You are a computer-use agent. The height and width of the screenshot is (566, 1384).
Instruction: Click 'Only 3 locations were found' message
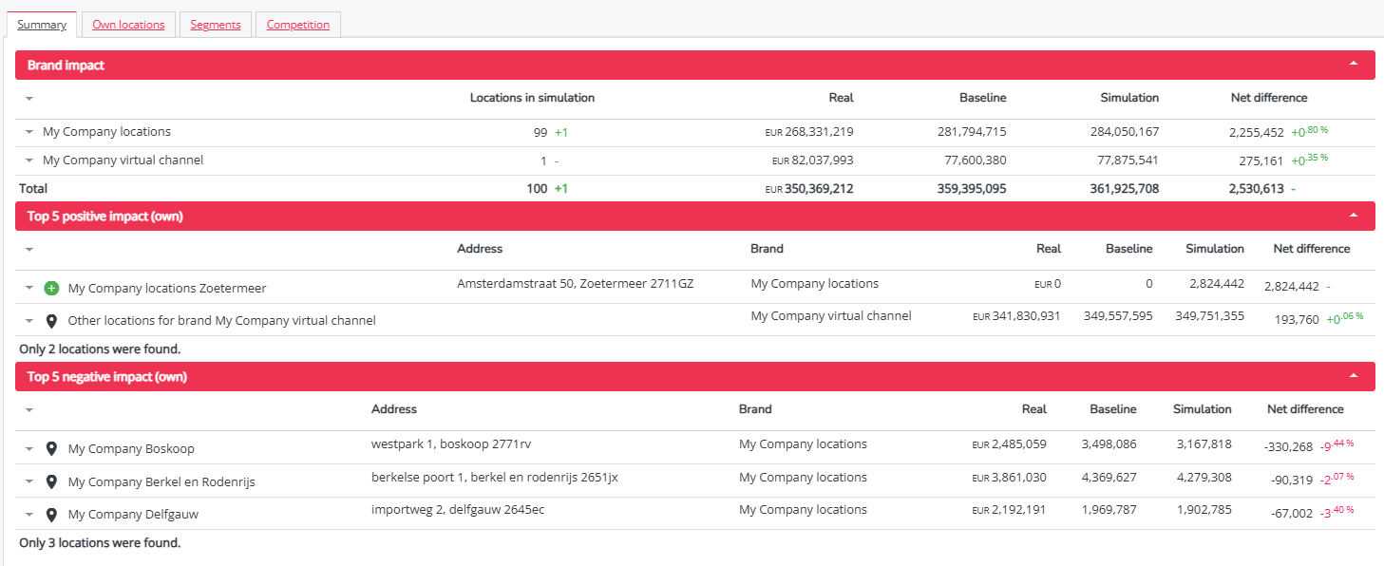point(100,543)
